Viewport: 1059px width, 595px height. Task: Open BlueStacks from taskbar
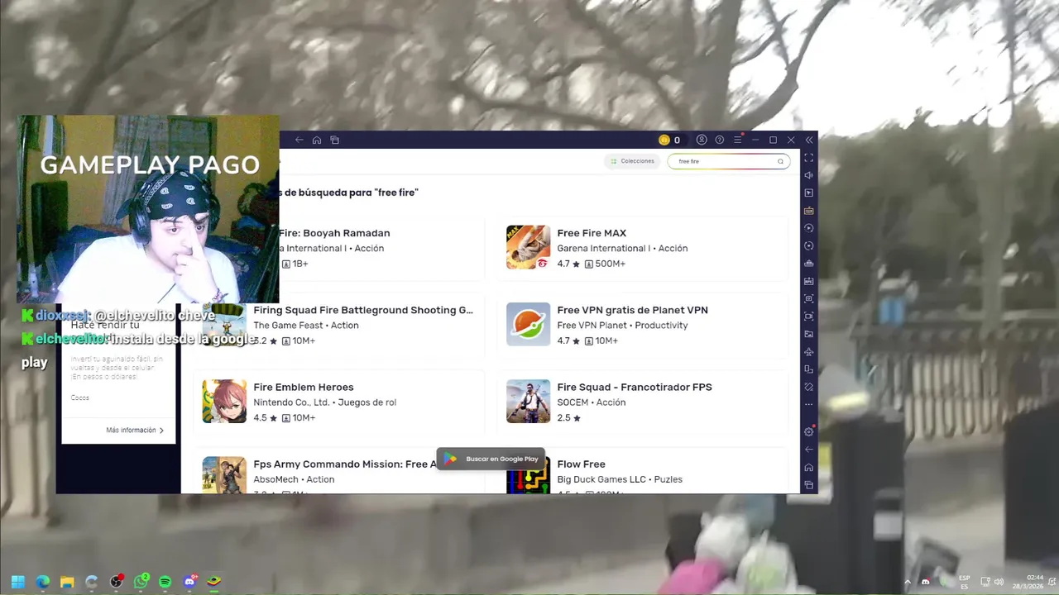(213, 582)
